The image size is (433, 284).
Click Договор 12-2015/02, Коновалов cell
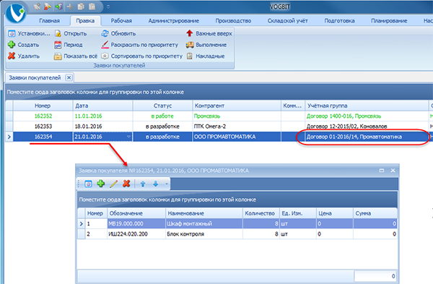click(x=367, y=126)
